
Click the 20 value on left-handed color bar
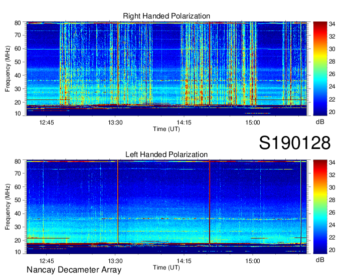332,250
